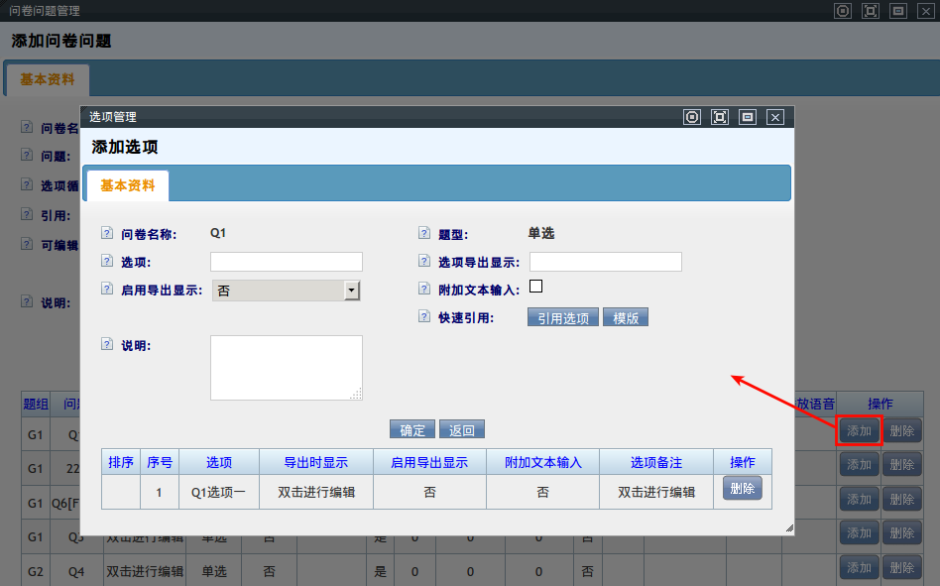This screenshot has width=940, height=586.
Task: Click help icon next to 题型 label
Action: [x=424, y=235]
